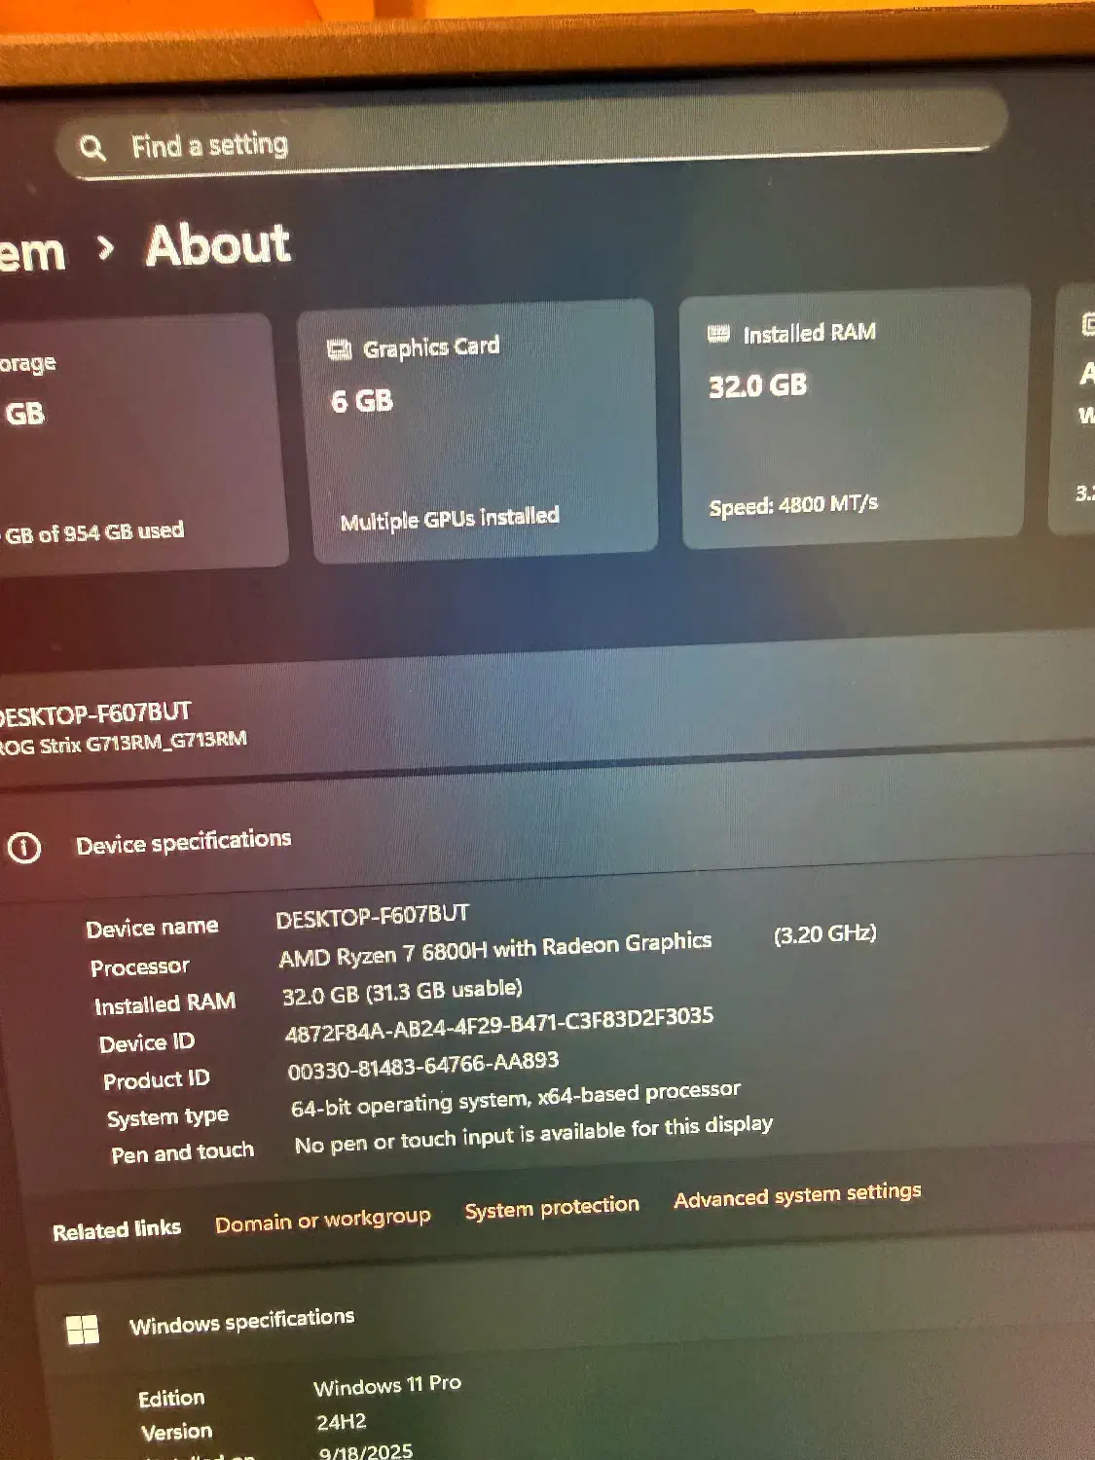Click the Device specifications info icon
Image resolution: width=1095 pixels, height=1460 pixels.
23,849
